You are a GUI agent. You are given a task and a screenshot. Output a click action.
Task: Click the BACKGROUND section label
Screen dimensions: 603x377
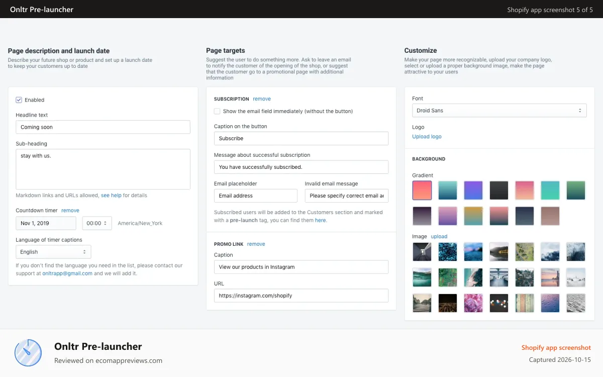coord(429,159)
